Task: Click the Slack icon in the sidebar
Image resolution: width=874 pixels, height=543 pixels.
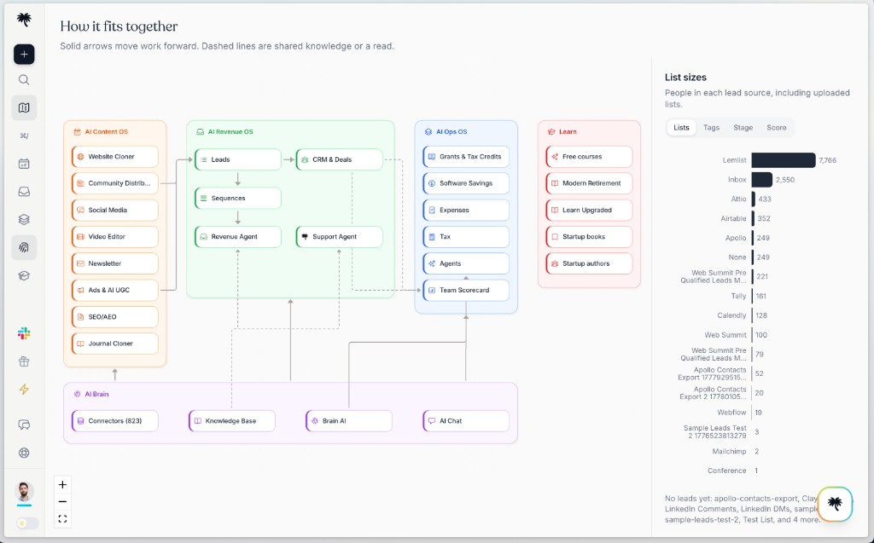Action: point(24,333)
